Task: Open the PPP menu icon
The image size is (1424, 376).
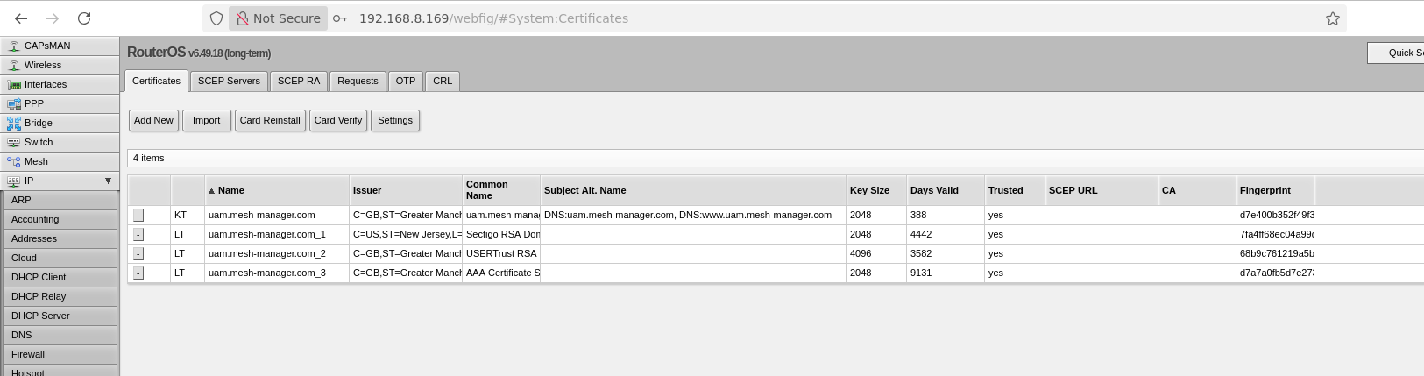Action: [x=14, y=103]
